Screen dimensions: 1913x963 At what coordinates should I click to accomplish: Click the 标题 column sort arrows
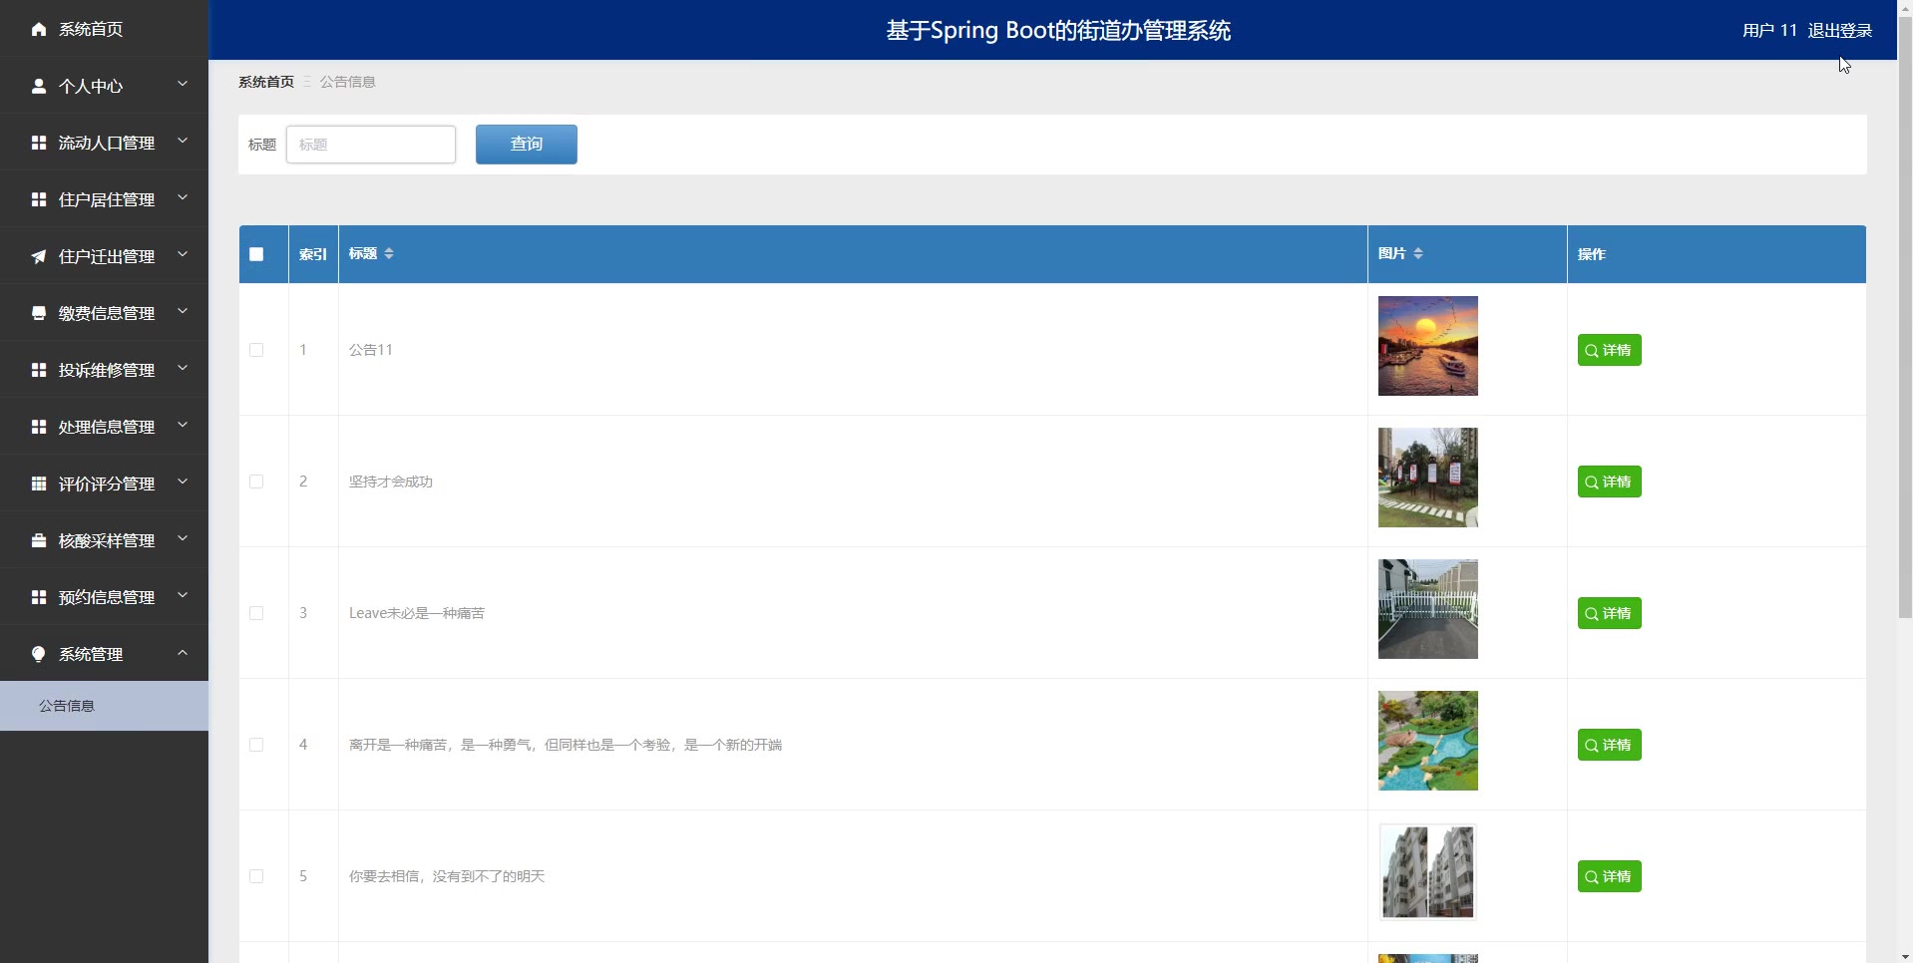[x=387, y=253]
